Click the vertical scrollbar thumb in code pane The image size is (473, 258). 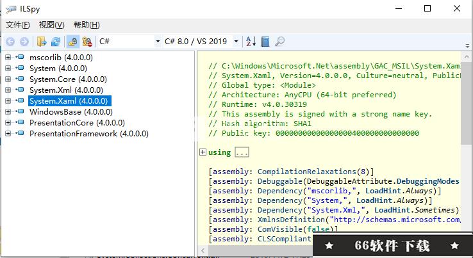point(466,104)
